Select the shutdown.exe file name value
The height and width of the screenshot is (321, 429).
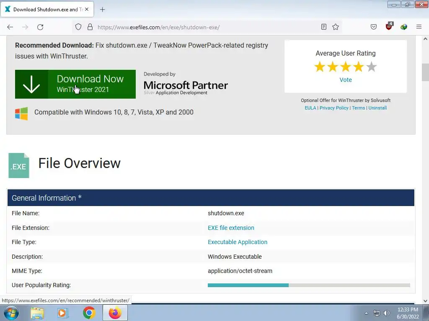click(226, 213)
